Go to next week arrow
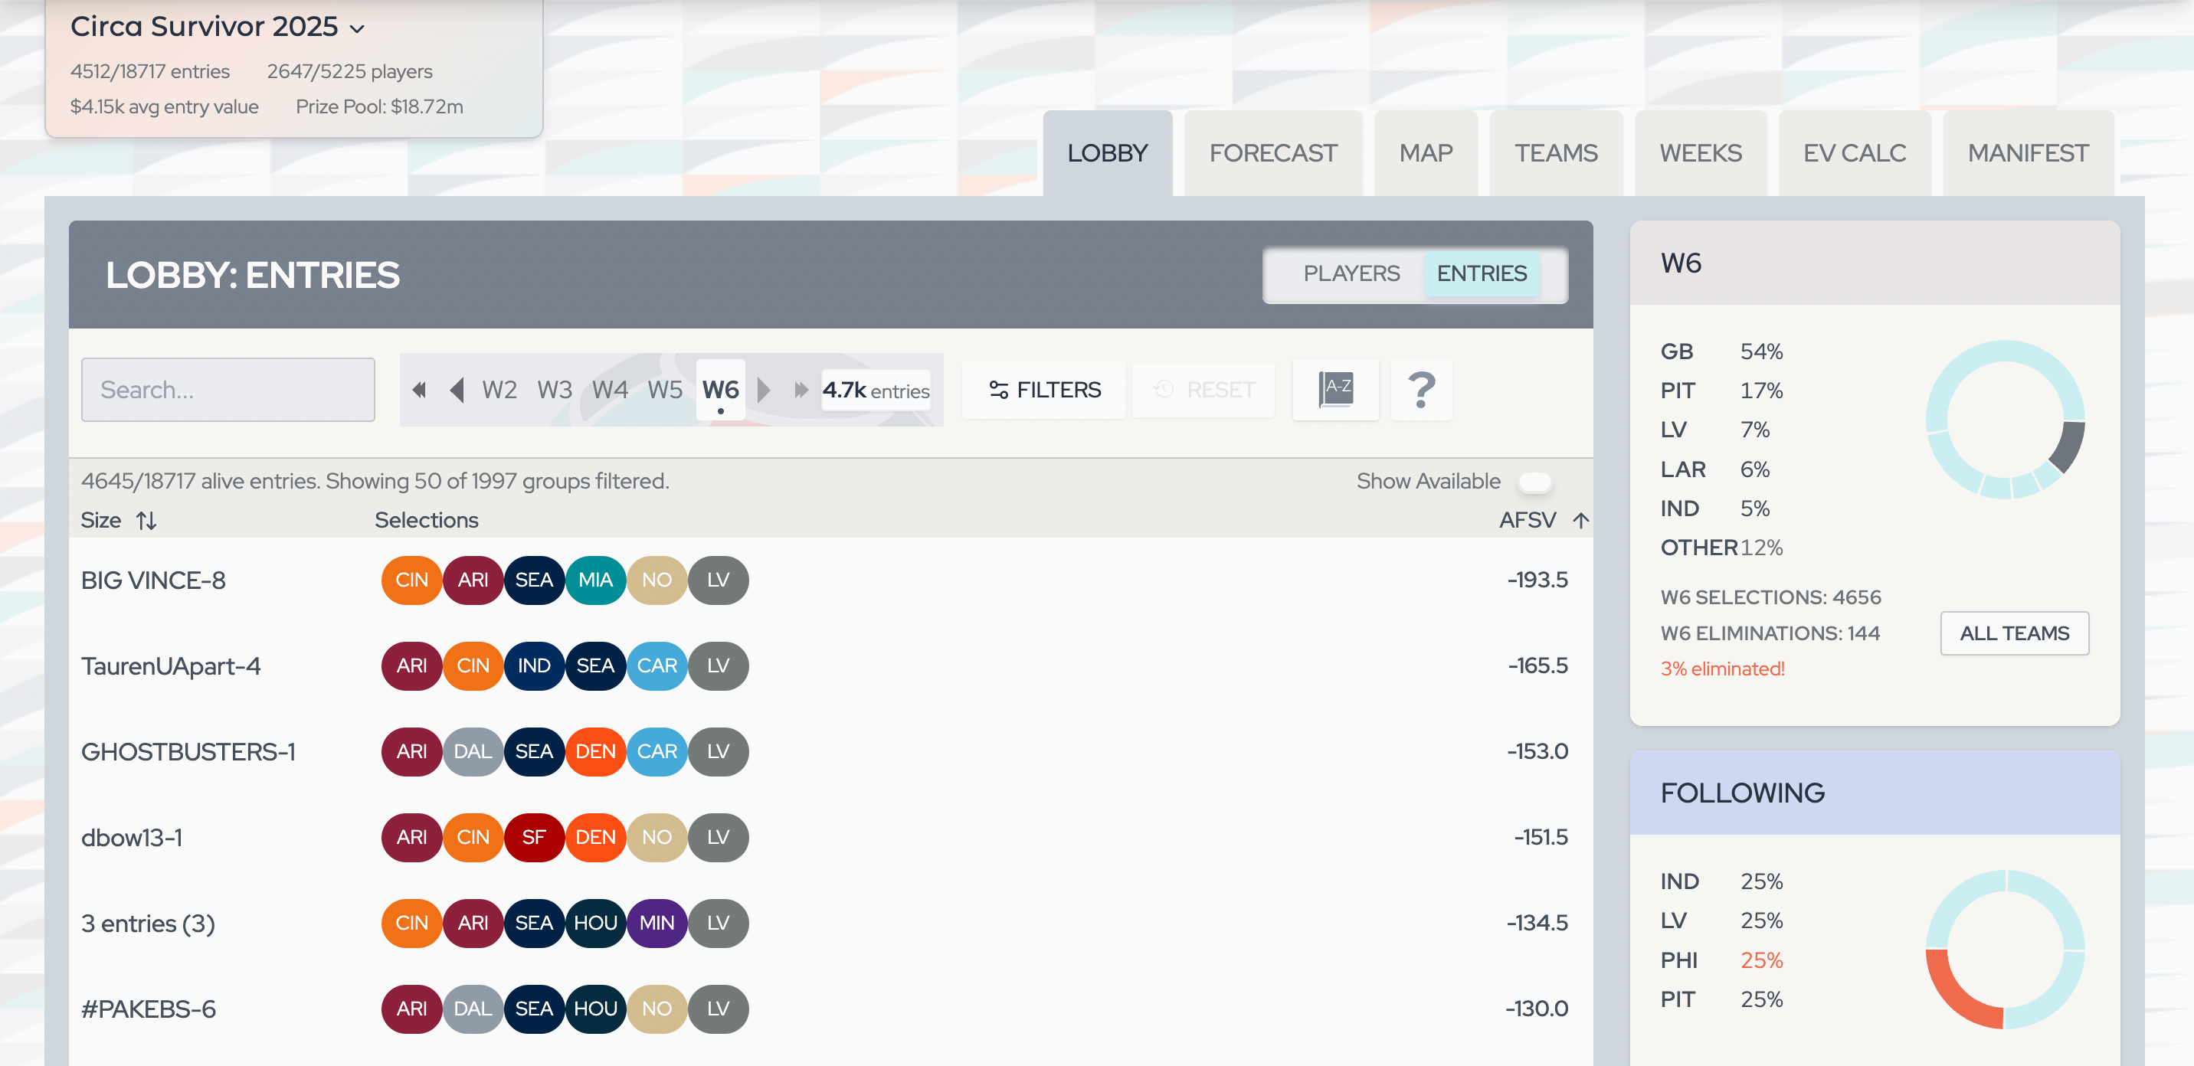Viewport: 2194px width, 1066px height. point(764,390)
